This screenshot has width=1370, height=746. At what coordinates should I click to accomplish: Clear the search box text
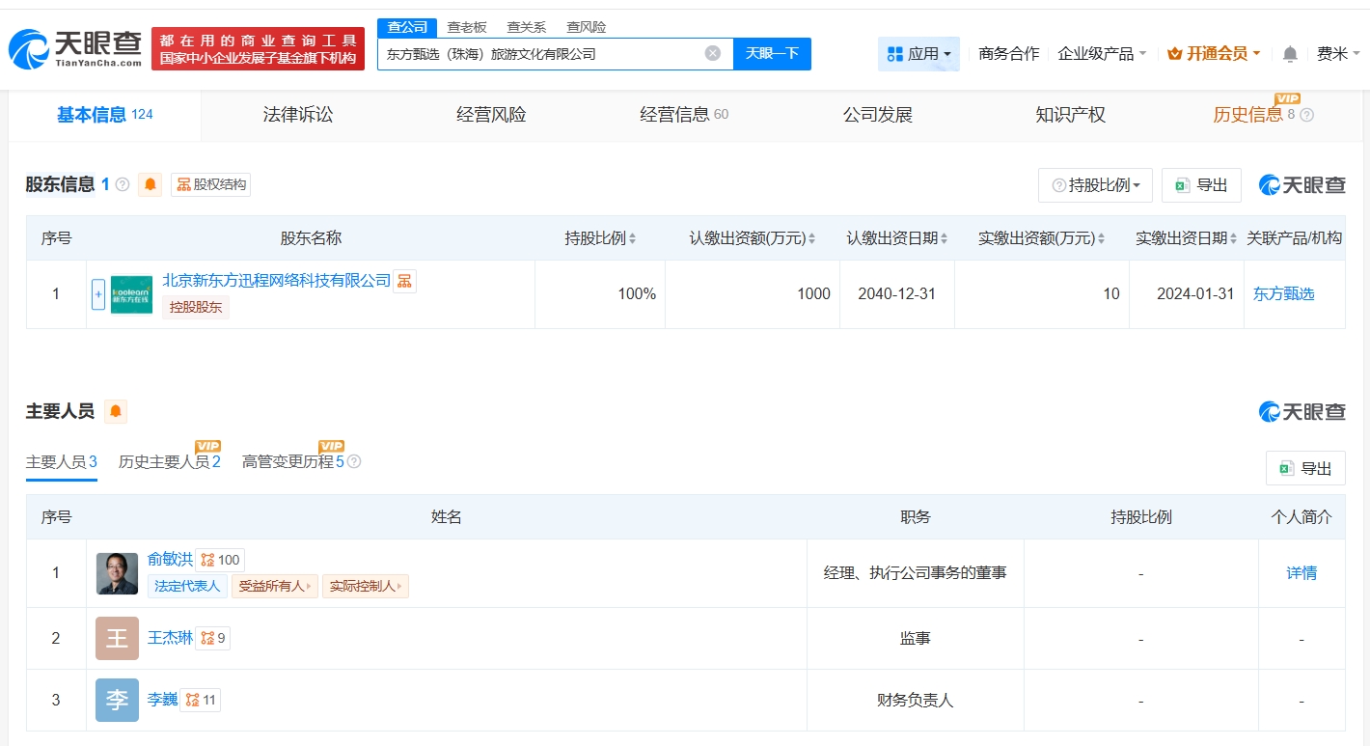pyautogui.click(x=712, y=53)
